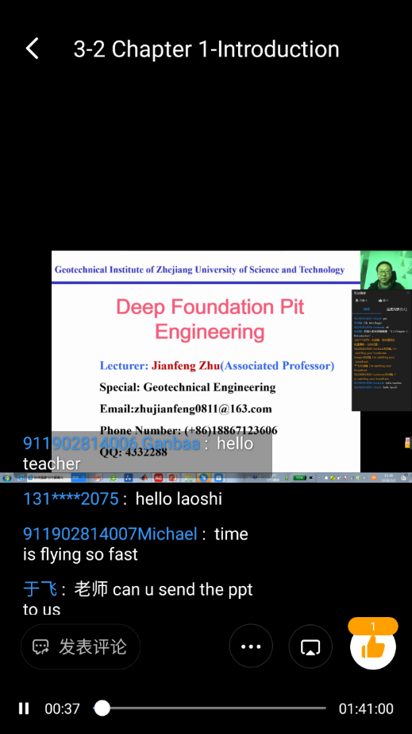This screenshot has height=734, width=412.
Task: Tap username 911902814007Michael in chat
Action: 110,534
